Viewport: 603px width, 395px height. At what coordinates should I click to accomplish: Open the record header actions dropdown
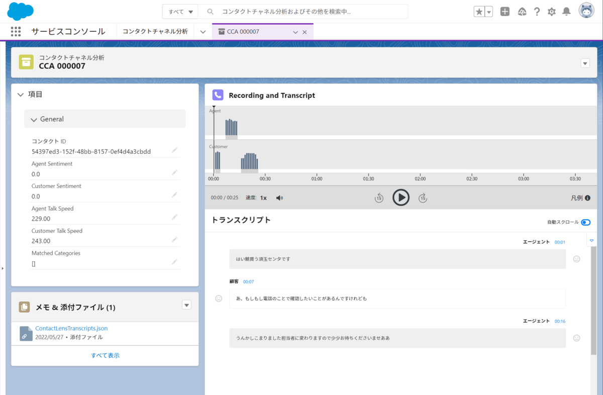pyautogui.click(x=585, y=63)
